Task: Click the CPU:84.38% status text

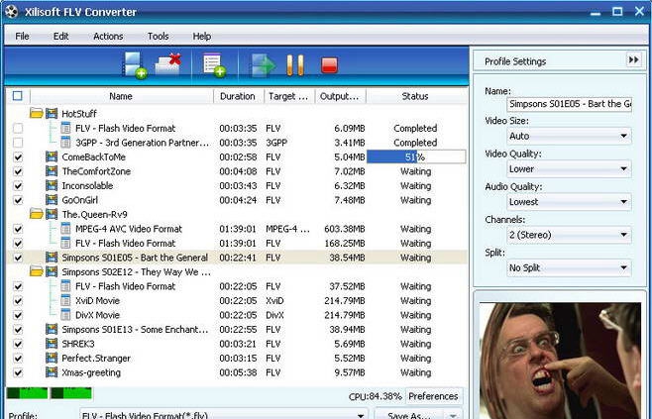Action: coord(376,396)
